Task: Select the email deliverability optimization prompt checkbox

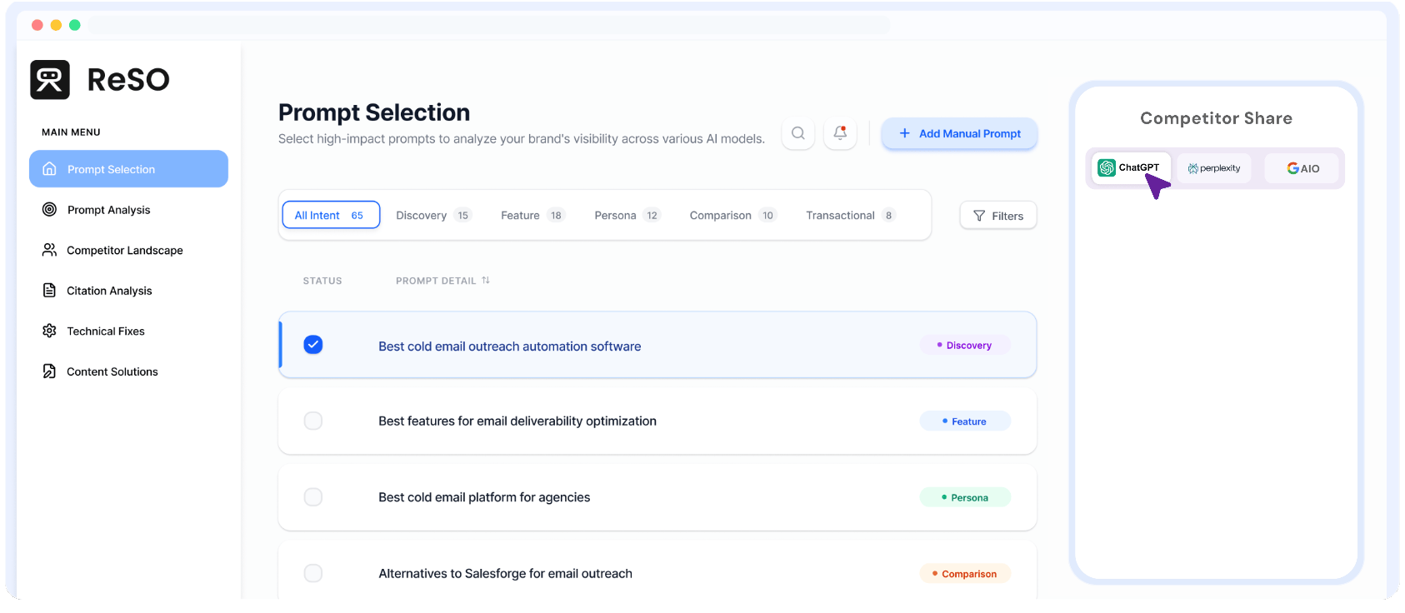Action: (312, 421)
